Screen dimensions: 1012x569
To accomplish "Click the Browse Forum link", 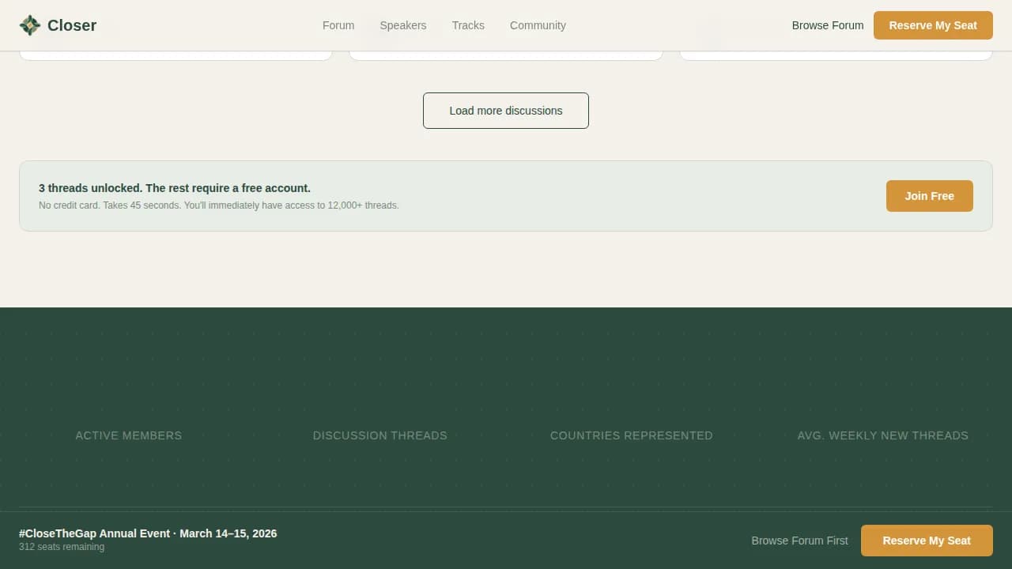I will point(827,25).
